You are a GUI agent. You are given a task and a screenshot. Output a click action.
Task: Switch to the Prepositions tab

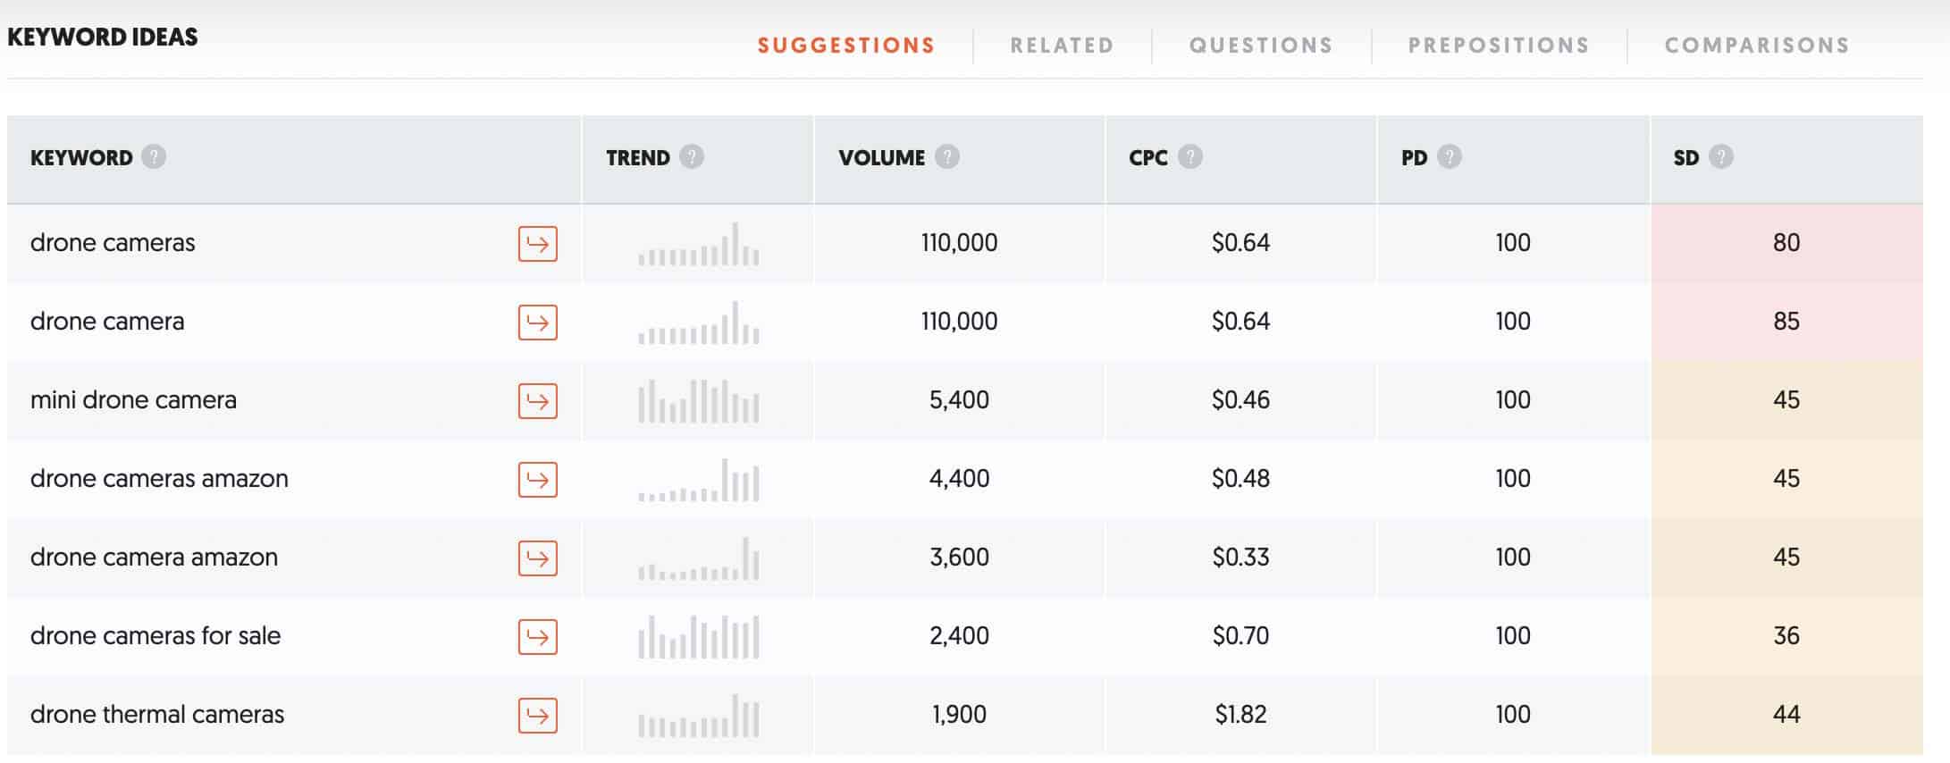tap(1499, 46)
